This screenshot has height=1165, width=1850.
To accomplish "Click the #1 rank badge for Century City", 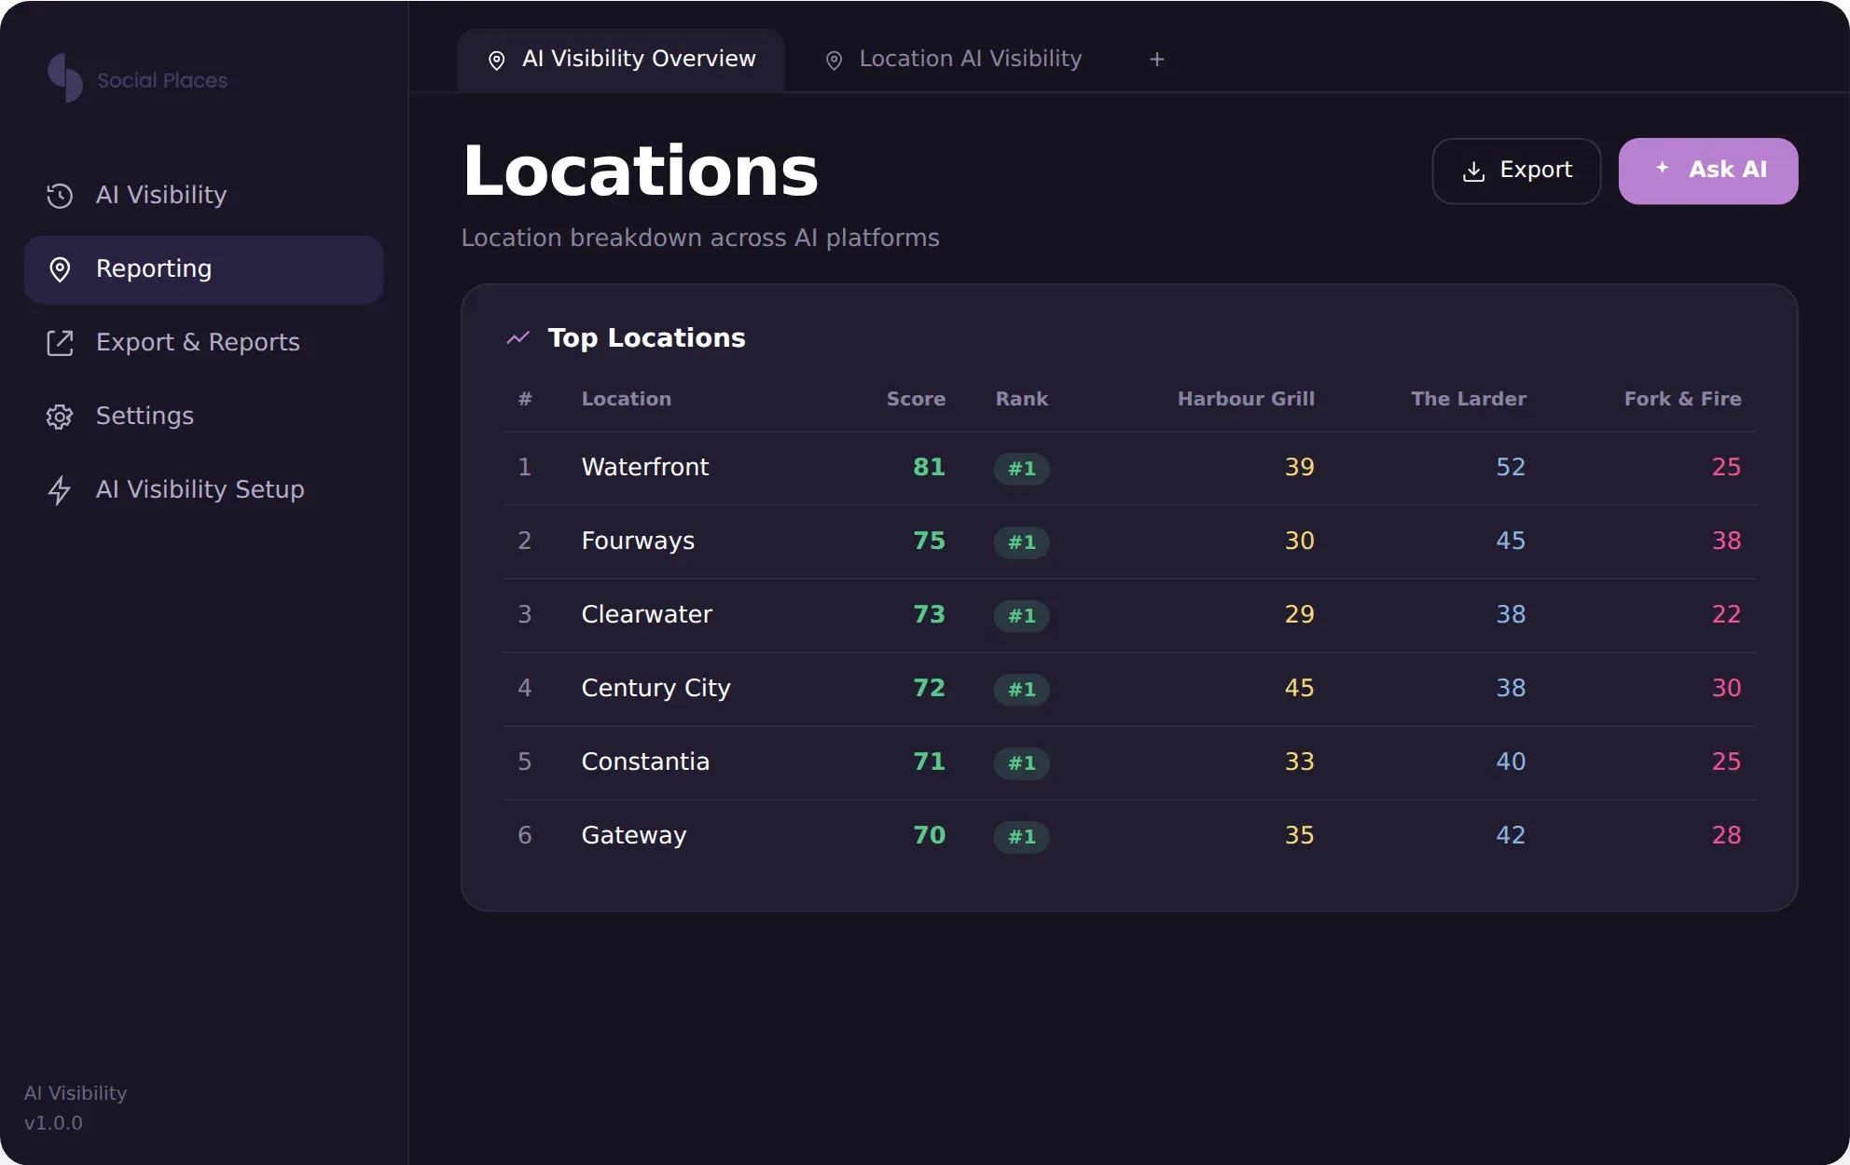I will click(1022, 690).
